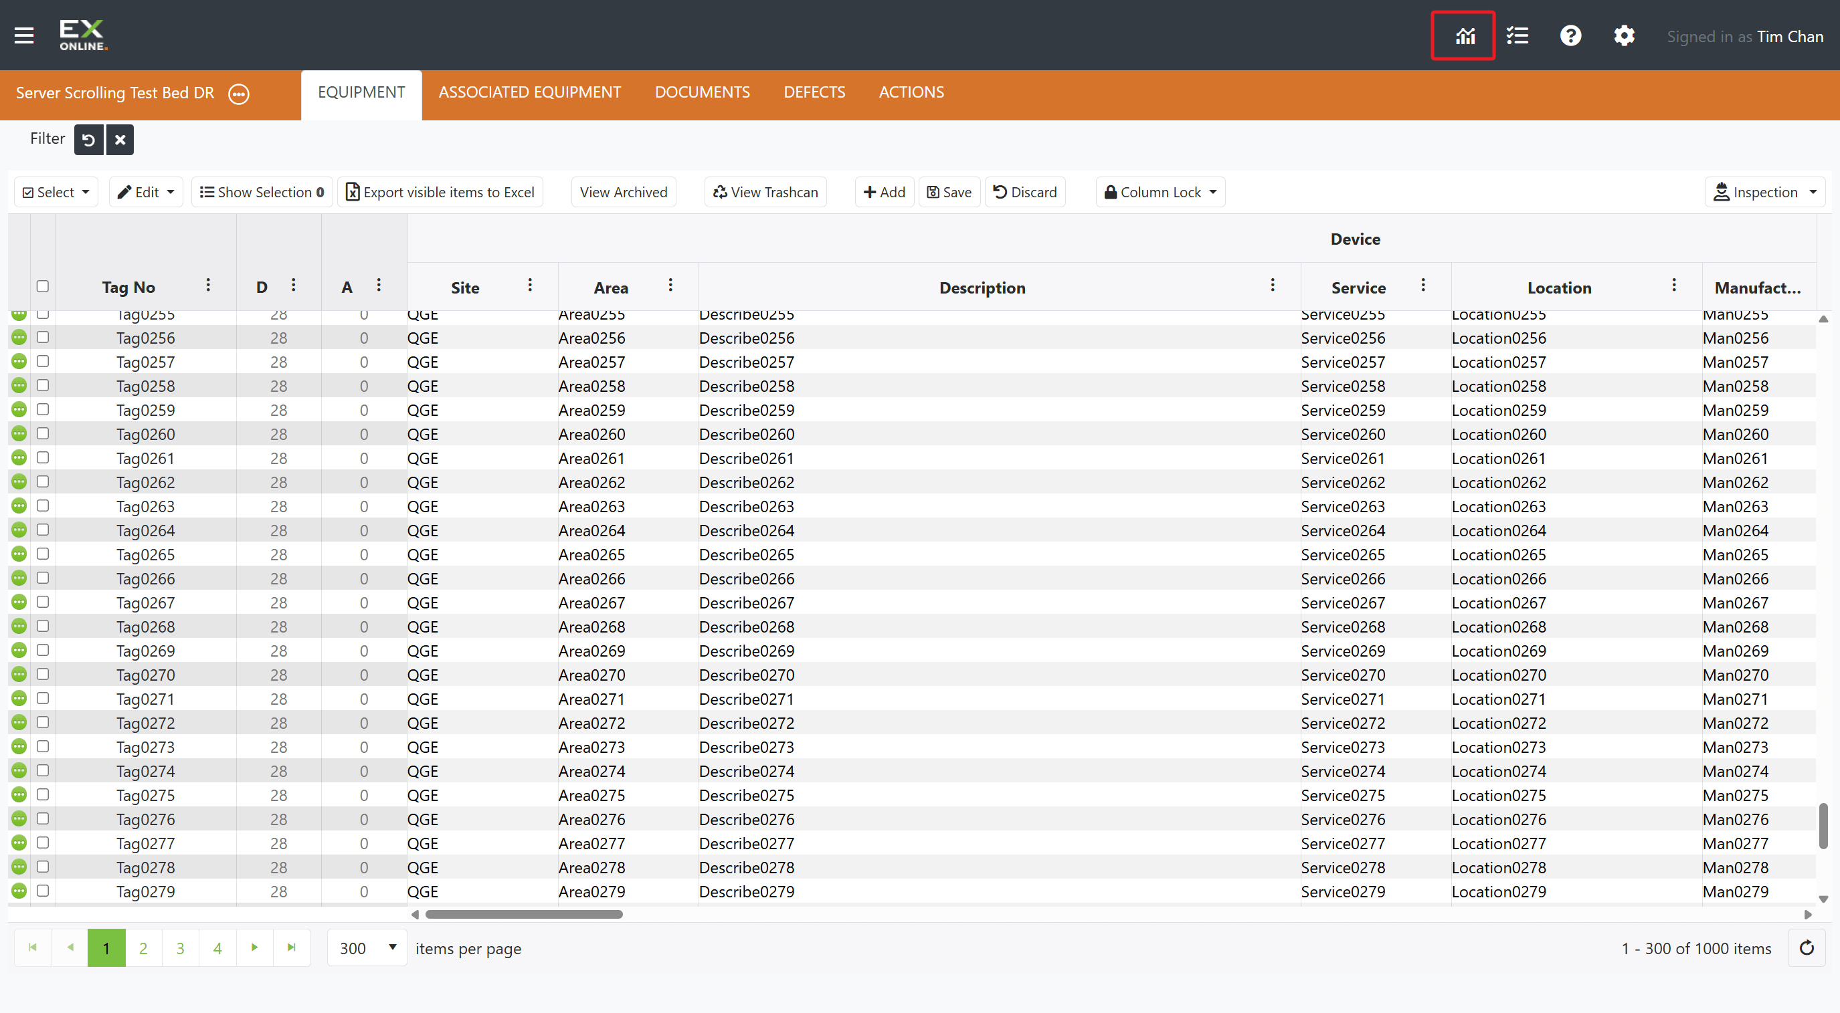Go to page 3
1840x1013 pixels.
(180, 948)
